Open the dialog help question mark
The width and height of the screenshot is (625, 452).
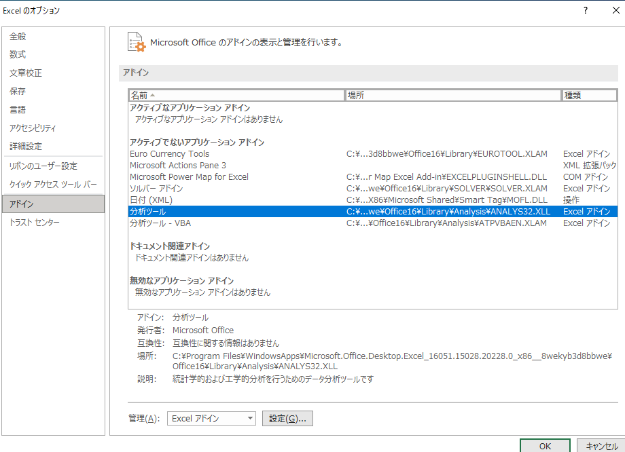[x=585, y=10]
